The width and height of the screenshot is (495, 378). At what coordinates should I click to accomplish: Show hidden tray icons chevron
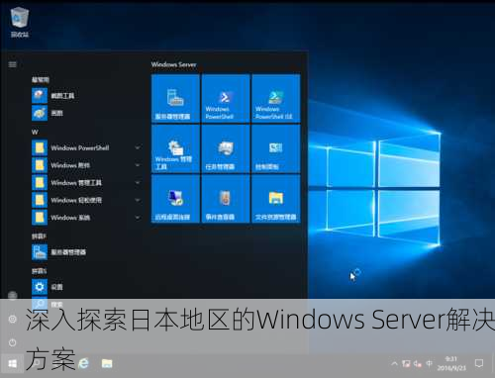click(x=394, y=363)
